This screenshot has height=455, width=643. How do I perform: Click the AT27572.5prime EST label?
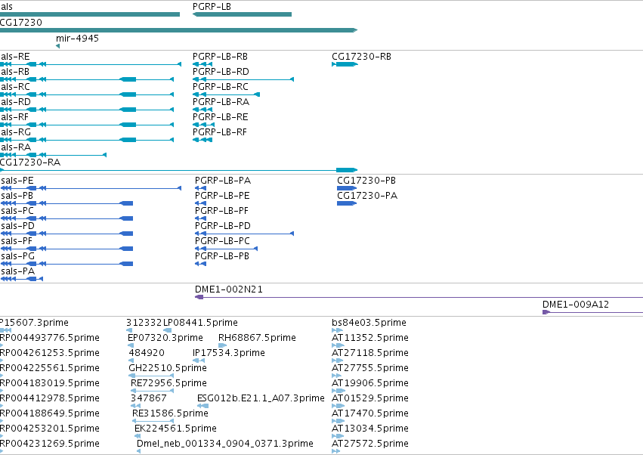coord(370,444)
